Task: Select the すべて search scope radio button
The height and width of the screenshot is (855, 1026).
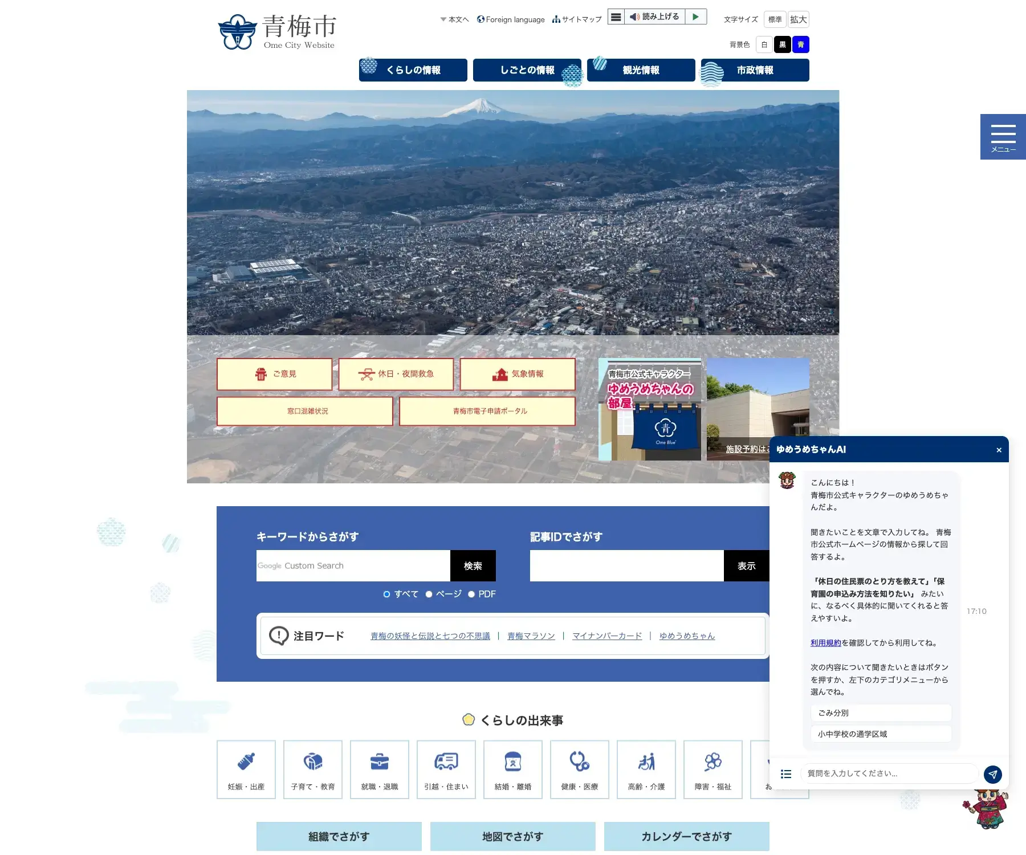Action: 386,594
